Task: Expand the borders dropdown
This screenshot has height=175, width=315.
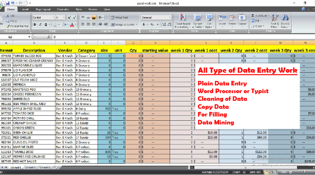Action: click(58, 24)
